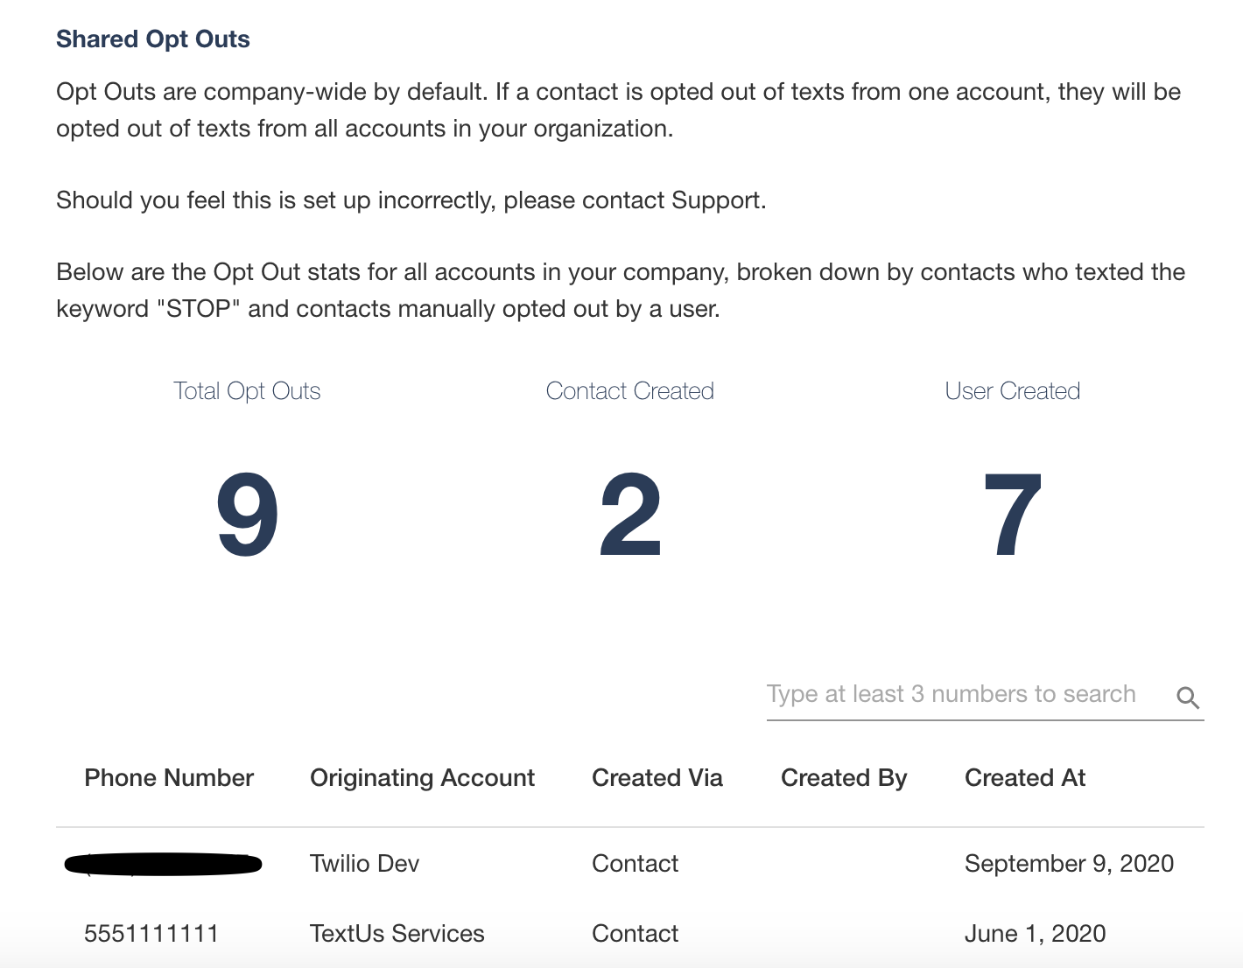Open the Twilio Dev account entry
The width and height of the screenshot is (1243, 968).
click(x=363, y=863)
